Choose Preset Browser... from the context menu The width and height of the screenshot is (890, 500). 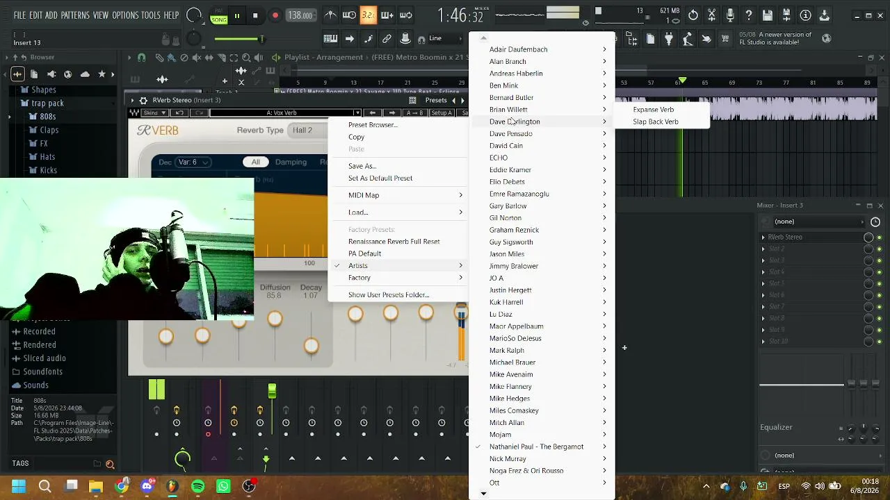[398, 125]
